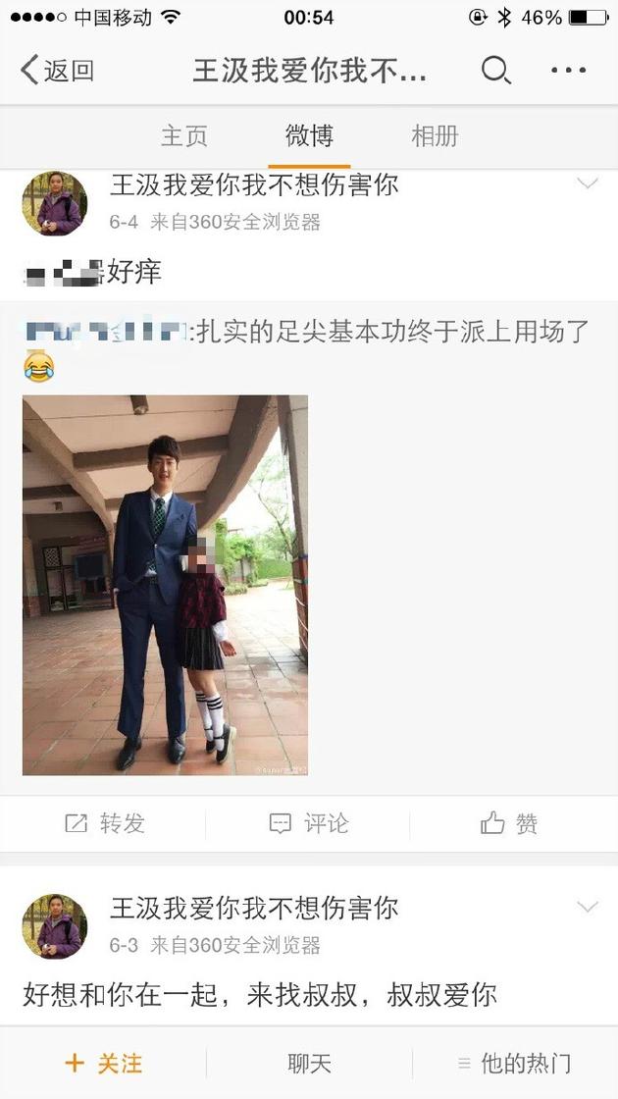Like the post with thumbs-up icon
This screenshot has width=618, height=1099.
[x=492, y=823]
